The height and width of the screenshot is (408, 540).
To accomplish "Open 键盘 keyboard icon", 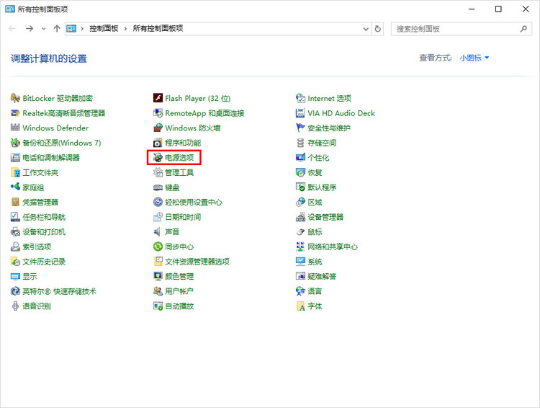I will 158,187.
